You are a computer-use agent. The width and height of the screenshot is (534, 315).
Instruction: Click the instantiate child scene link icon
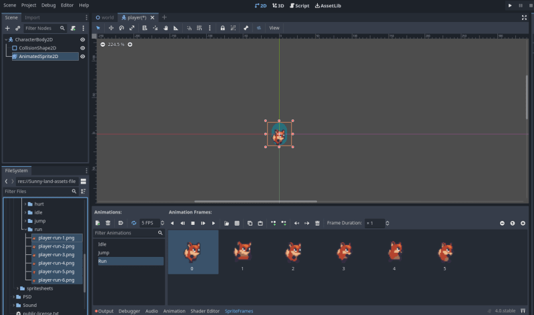[18, 28]
